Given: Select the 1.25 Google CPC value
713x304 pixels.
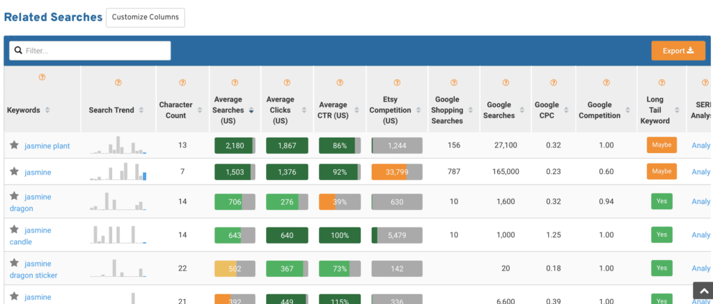Looking at the screenshot, I should pyautogui.click(x=554, y=235).
